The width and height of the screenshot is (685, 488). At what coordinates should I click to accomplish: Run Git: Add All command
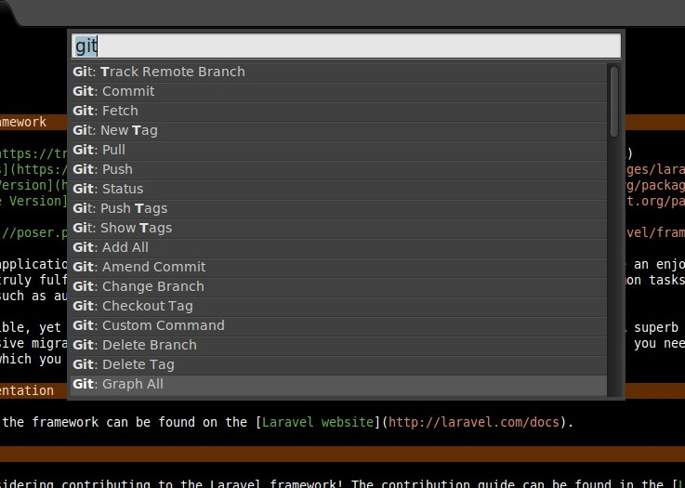[338, 247]
